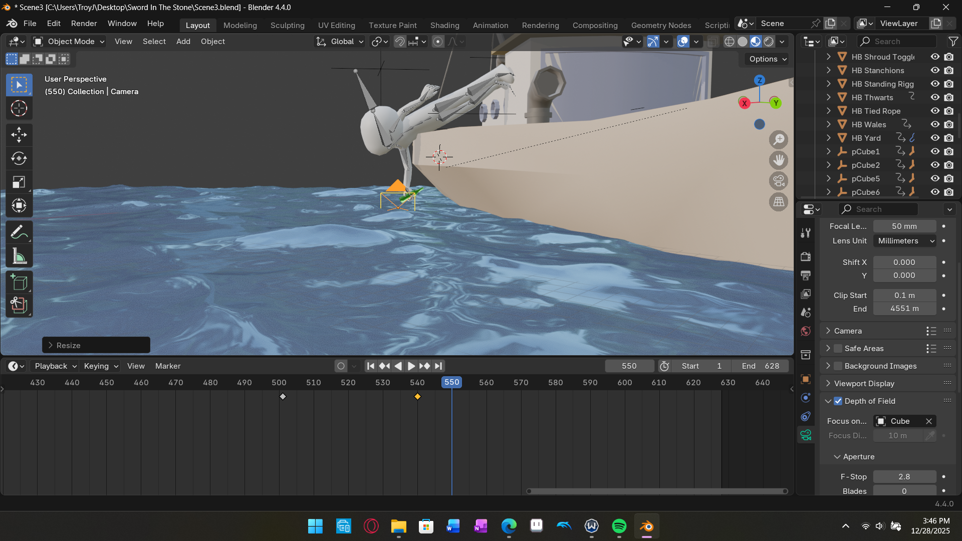Viewport: 962px width, 541px height.
Task: Switch to the Shading workspace tab
Action: 444,26
